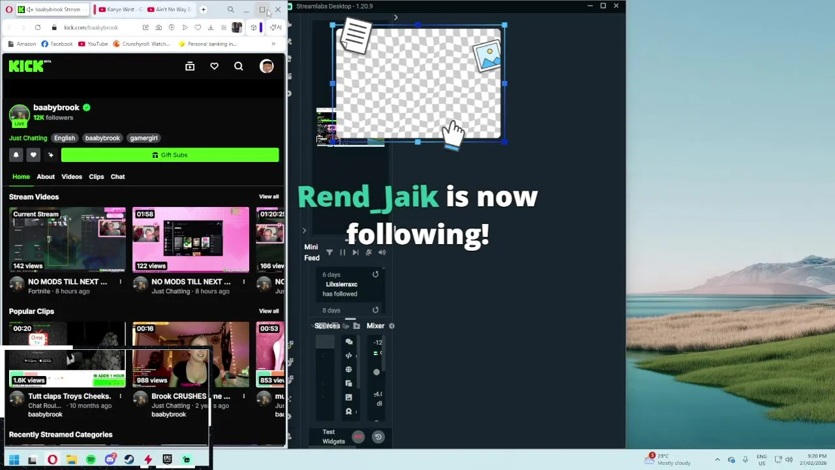The height and width of the screenshot is (470, 835).
Task: Click the replay buffer button in Streamlabs
Action: [x=378, y=437]
